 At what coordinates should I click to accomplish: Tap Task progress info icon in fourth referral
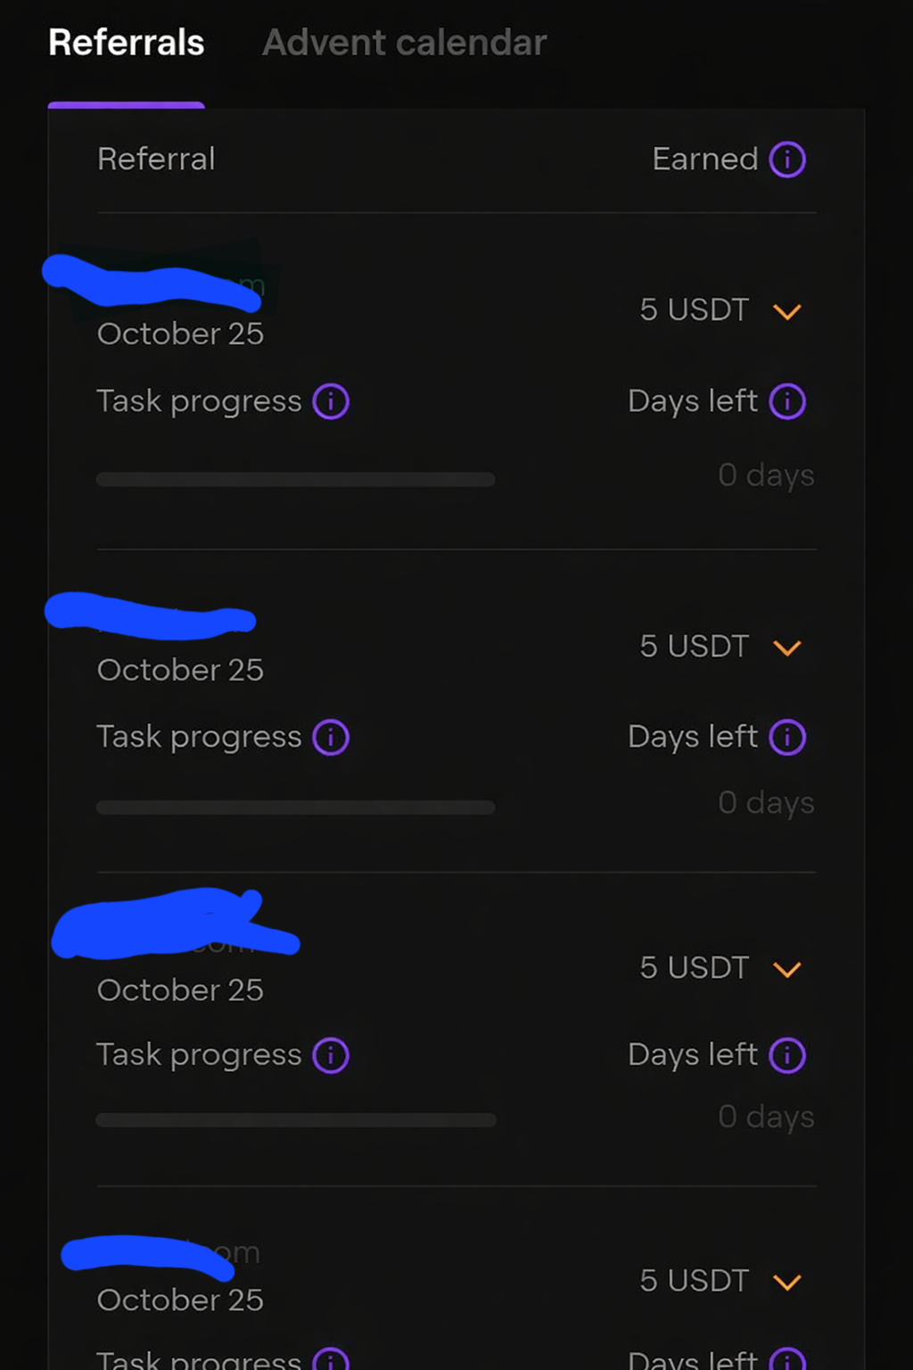[x=331, y=1359]
